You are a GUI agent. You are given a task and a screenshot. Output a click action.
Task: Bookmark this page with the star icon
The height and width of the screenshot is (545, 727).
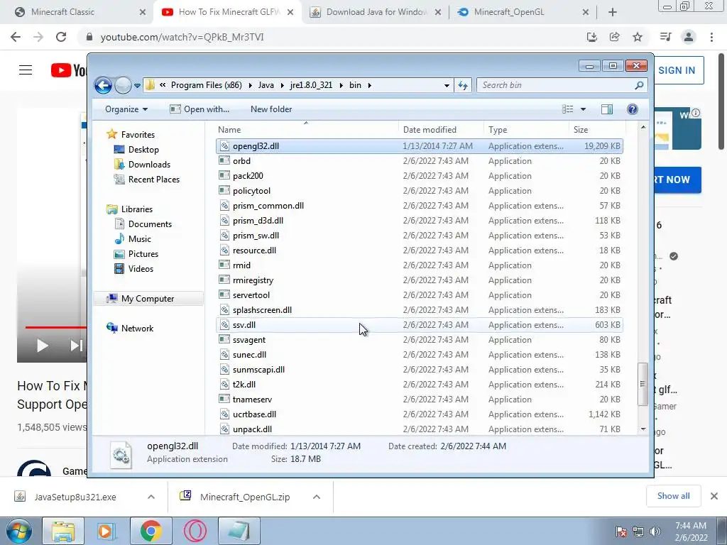pyautogui.click(x=638, y=37)
